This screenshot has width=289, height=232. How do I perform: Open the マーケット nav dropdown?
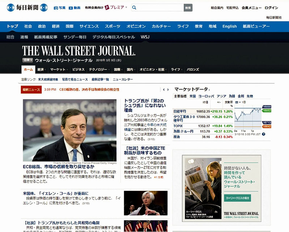tap(59, 69)
